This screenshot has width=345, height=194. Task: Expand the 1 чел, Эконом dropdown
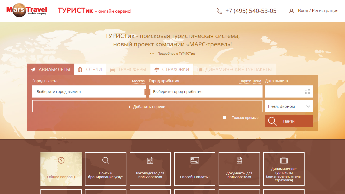point(289,106)
